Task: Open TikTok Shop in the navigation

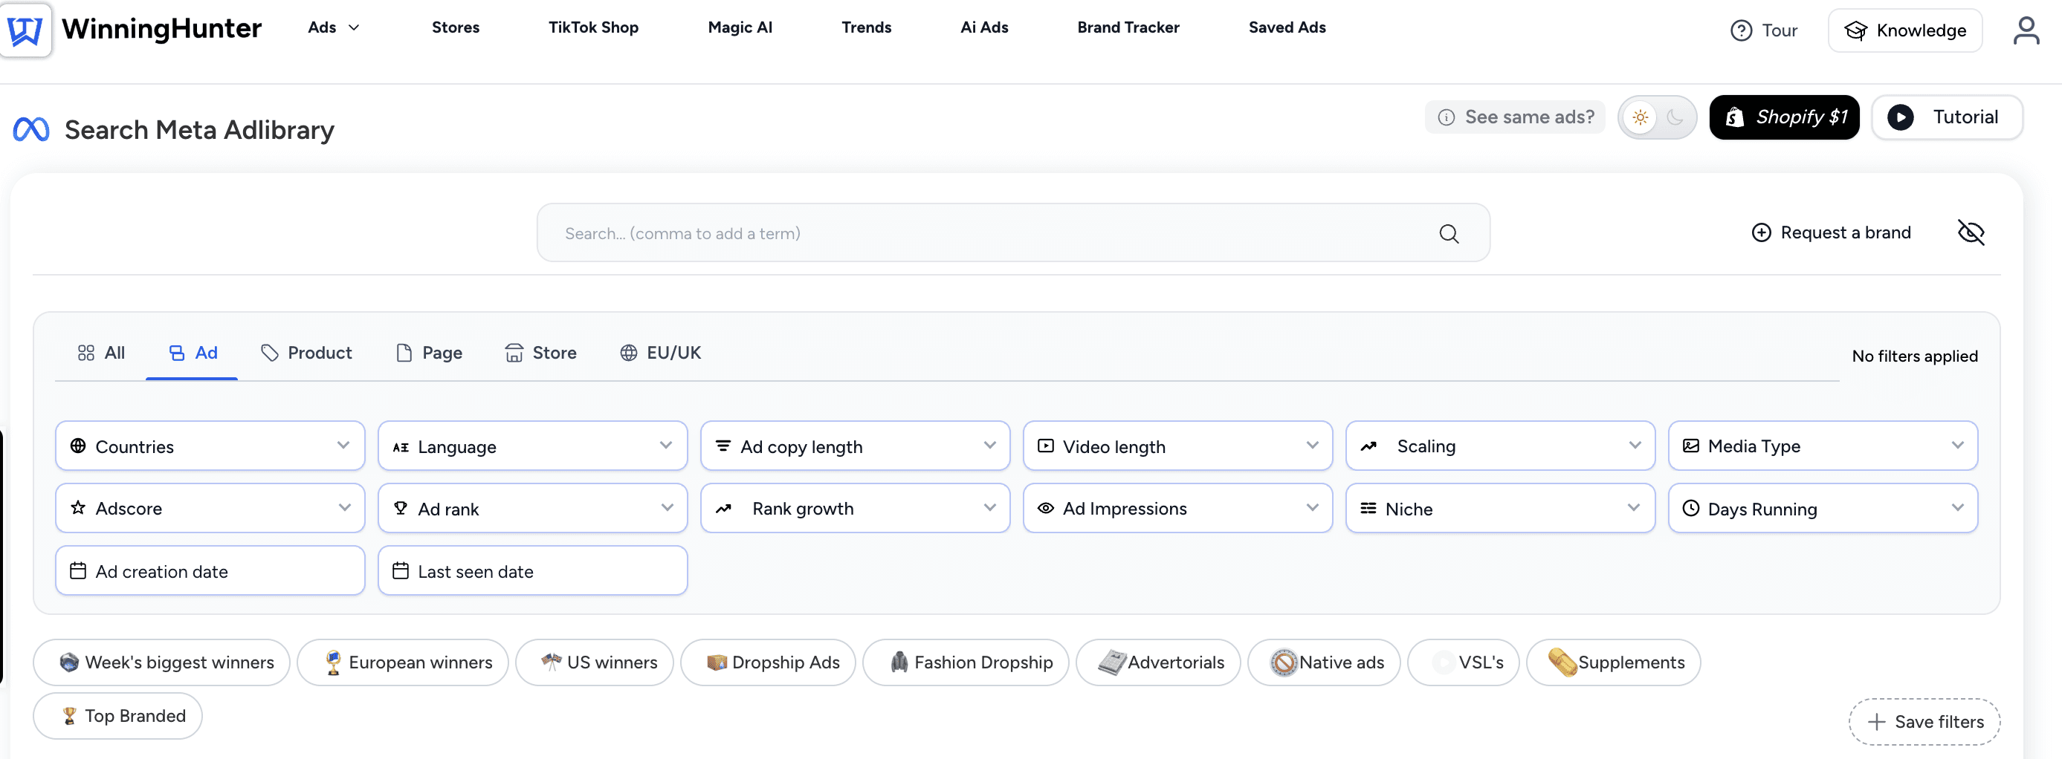Action: pyautogui.click(x=593, y=27)
